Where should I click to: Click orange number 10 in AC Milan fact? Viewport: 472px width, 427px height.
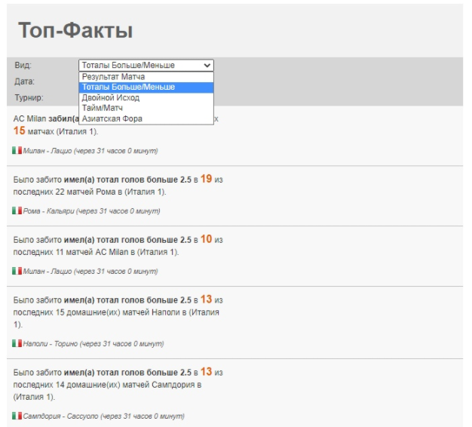(x=206, y=239)
